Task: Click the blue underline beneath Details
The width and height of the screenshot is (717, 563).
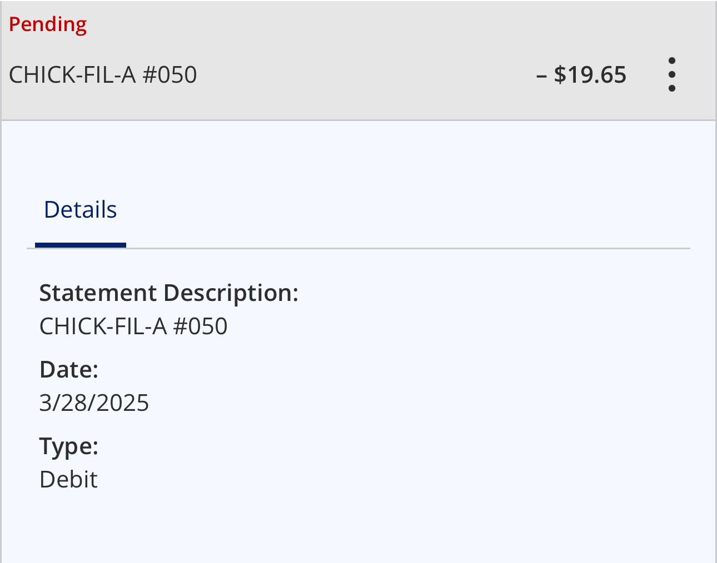Action: tap(81, 245)
